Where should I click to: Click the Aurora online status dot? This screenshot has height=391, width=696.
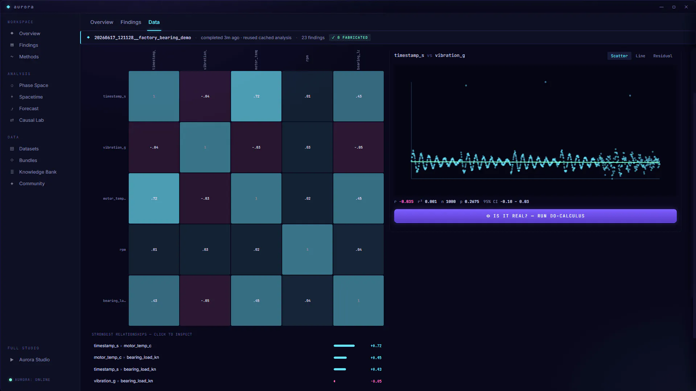(x=11, y=380)
